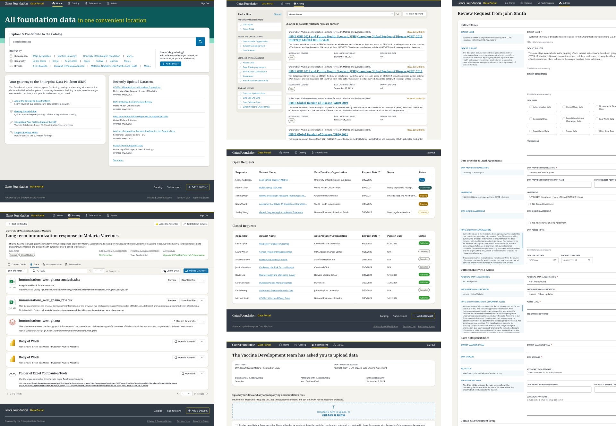The image size is (616, 426).
Task: Open the three-dot menu for immunizations_west_ghana_raw.csv
Action: pyautogui.click(x=202, y=300)
